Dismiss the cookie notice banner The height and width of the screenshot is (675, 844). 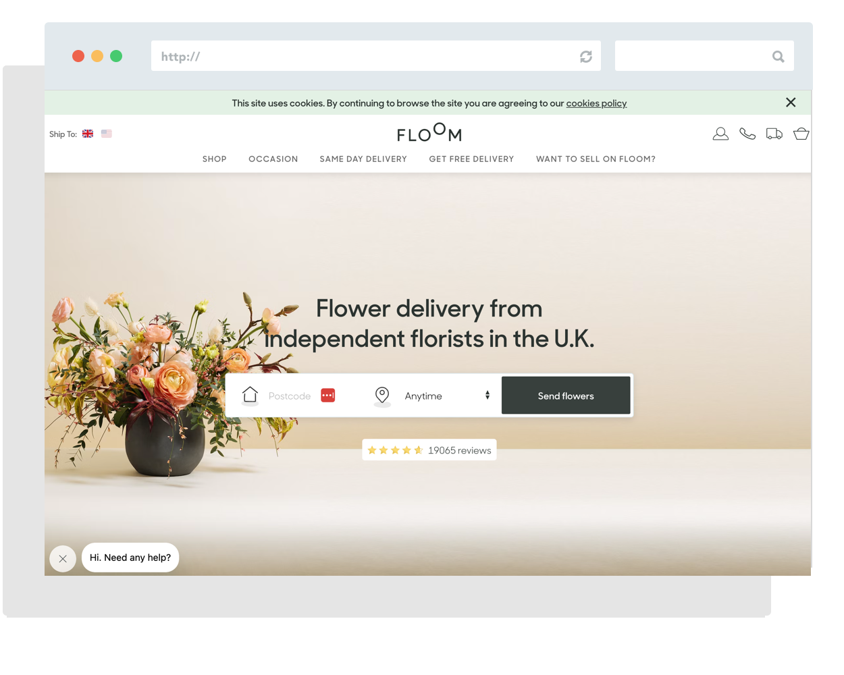click(x=791, y=103)
